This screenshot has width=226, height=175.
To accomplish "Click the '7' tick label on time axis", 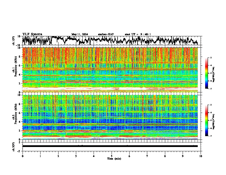I will pyautogui.click(x=147, y=156).
